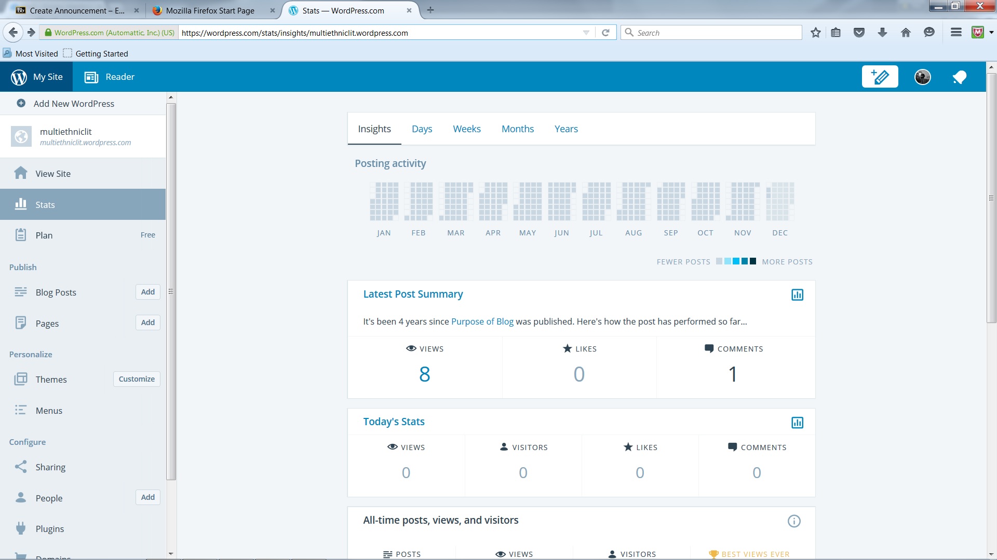Screen dimensions: 997x560
Task: Click the plus icon beside Add New WordPress
Action: click(21, 103)
